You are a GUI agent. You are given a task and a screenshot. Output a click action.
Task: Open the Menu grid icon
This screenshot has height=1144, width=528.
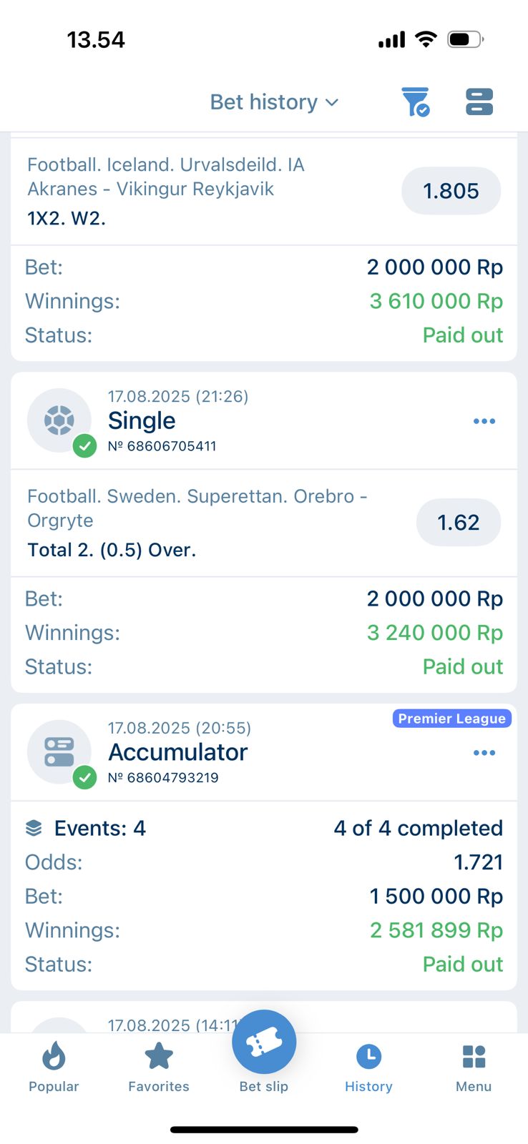(474, 1066)
